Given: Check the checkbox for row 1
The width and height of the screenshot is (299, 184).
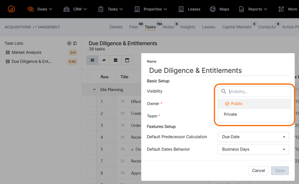Looking at the screenshot, I should coord(89,101).
